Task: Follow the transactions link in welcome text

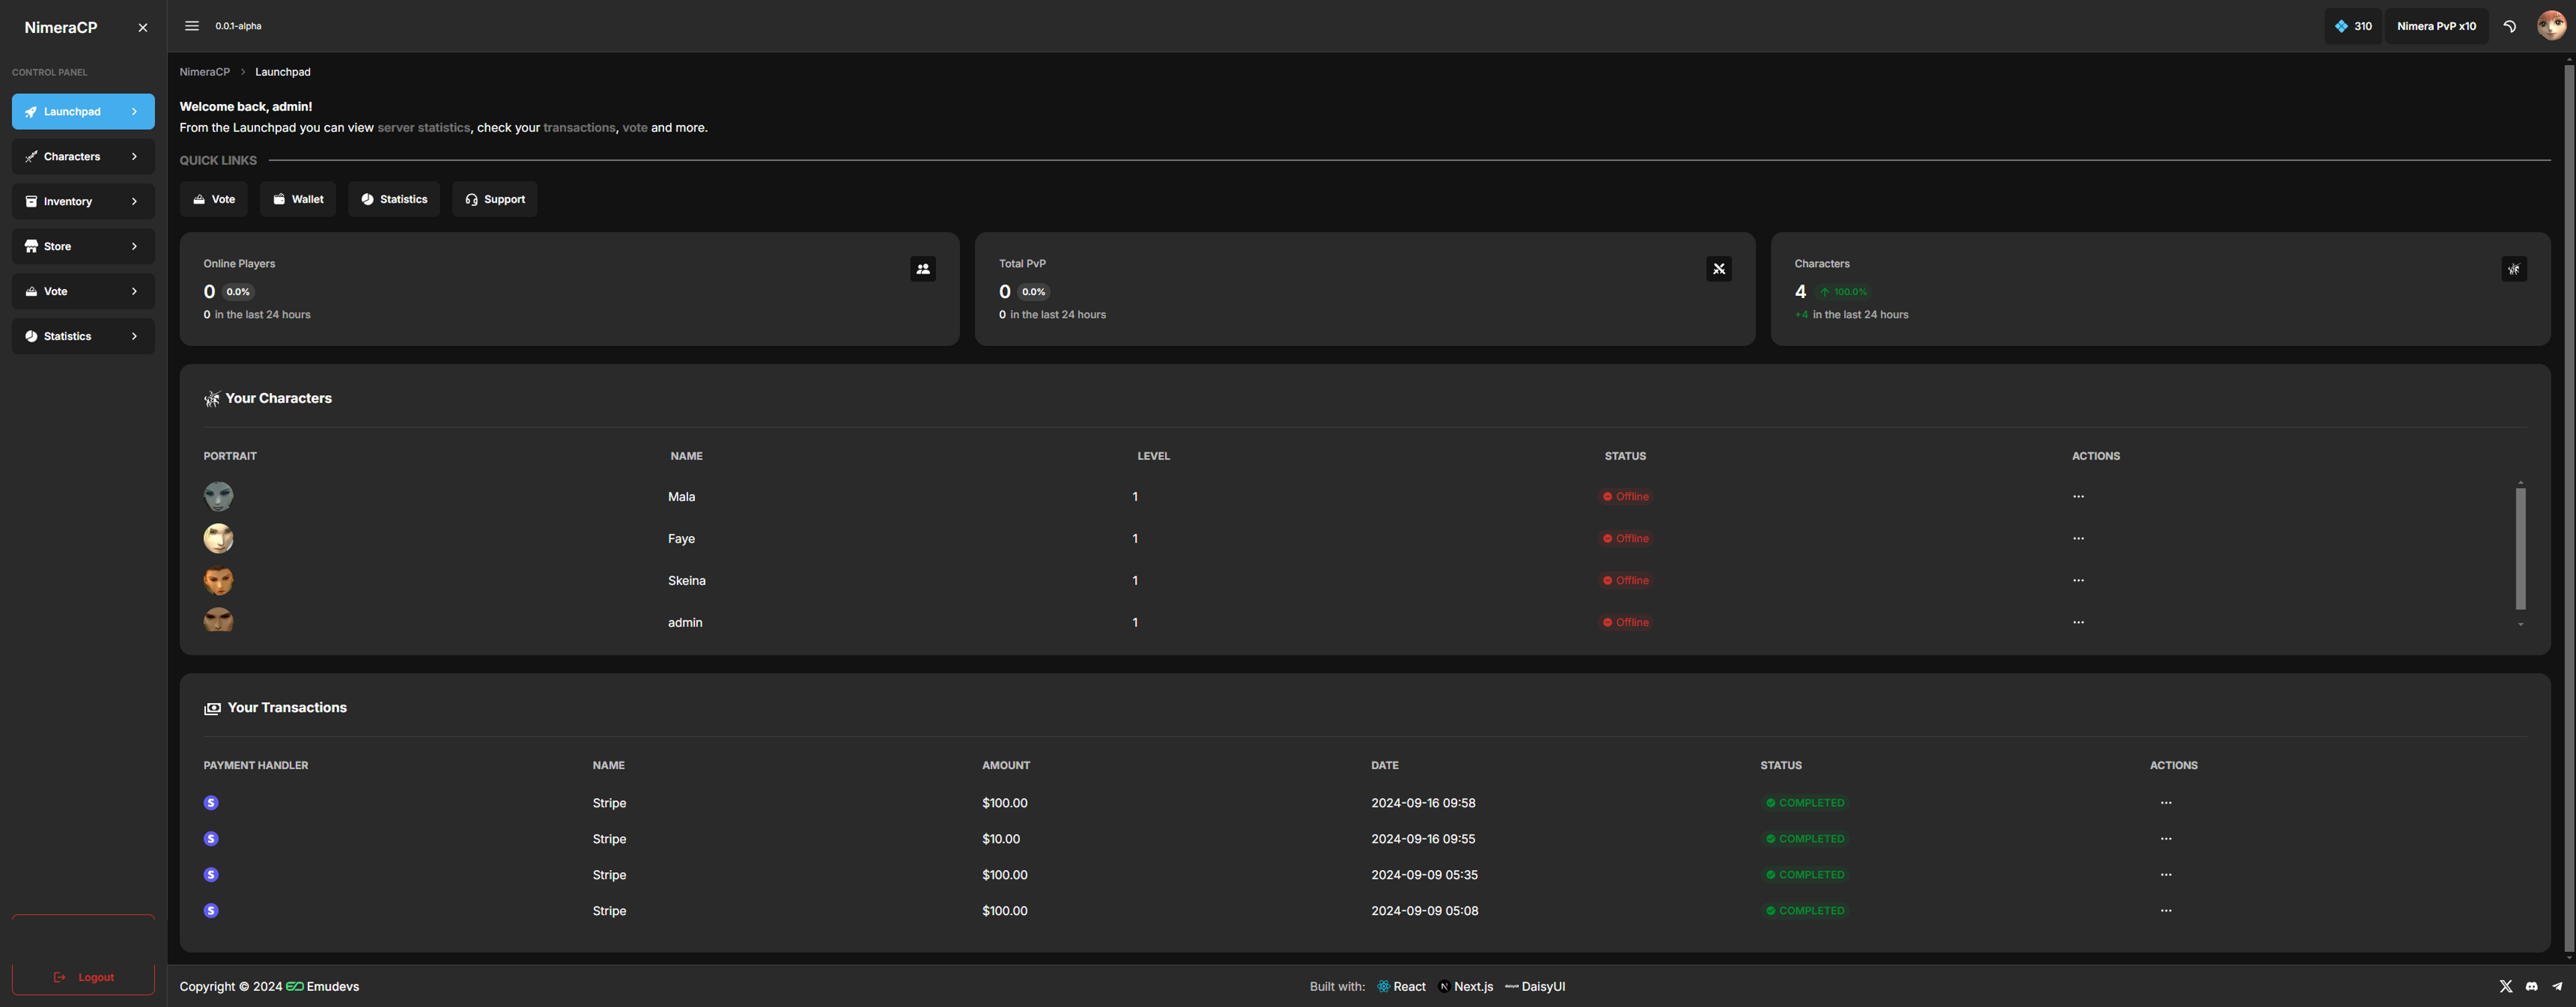Action: (x=579, y=128)
